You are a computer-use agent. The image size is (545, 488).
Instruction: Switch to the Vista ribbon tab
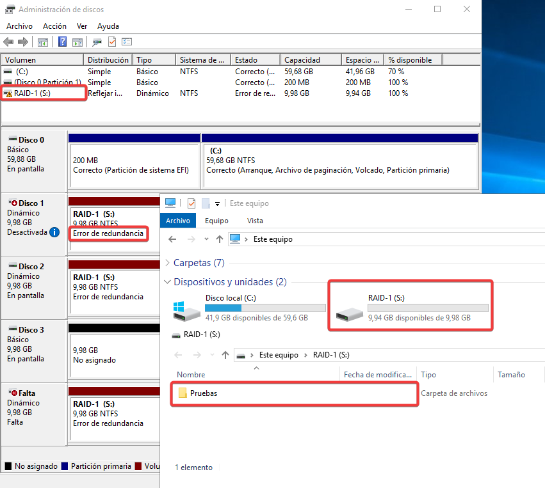tap(255, 221)
